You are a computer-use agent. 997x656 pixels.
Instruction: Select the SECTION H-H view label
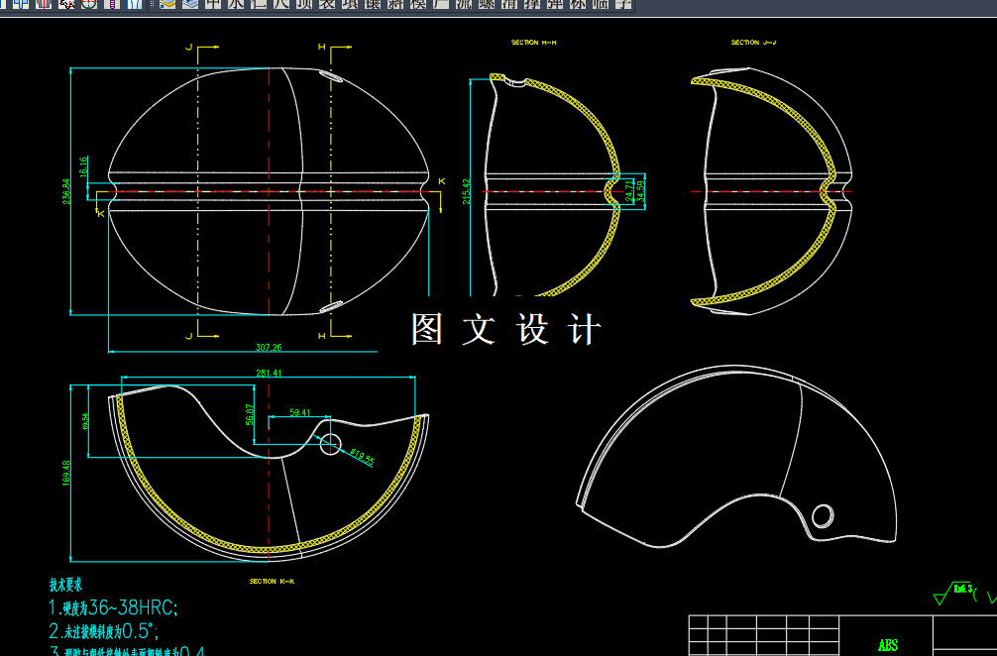[x=533, y=43]
